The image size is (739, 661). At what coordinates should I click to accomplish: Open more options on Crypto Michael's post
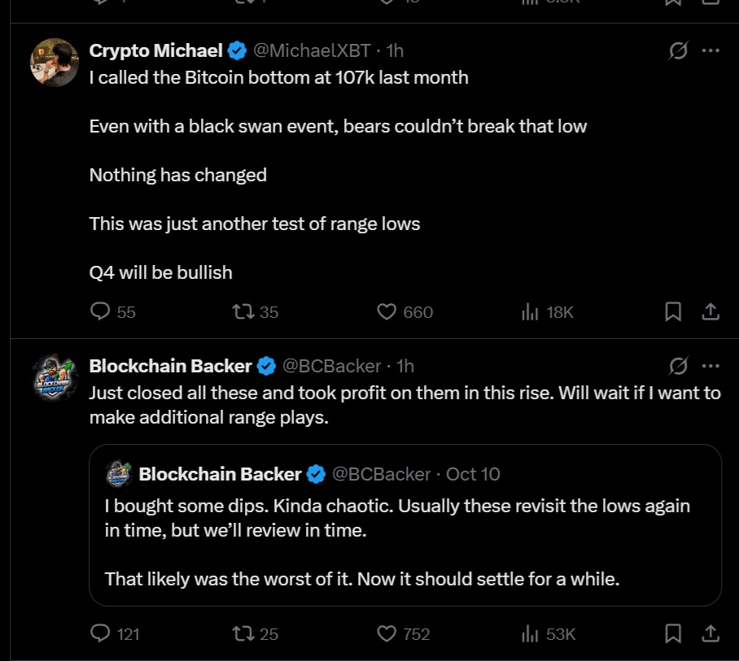click(x=711, y=50)
